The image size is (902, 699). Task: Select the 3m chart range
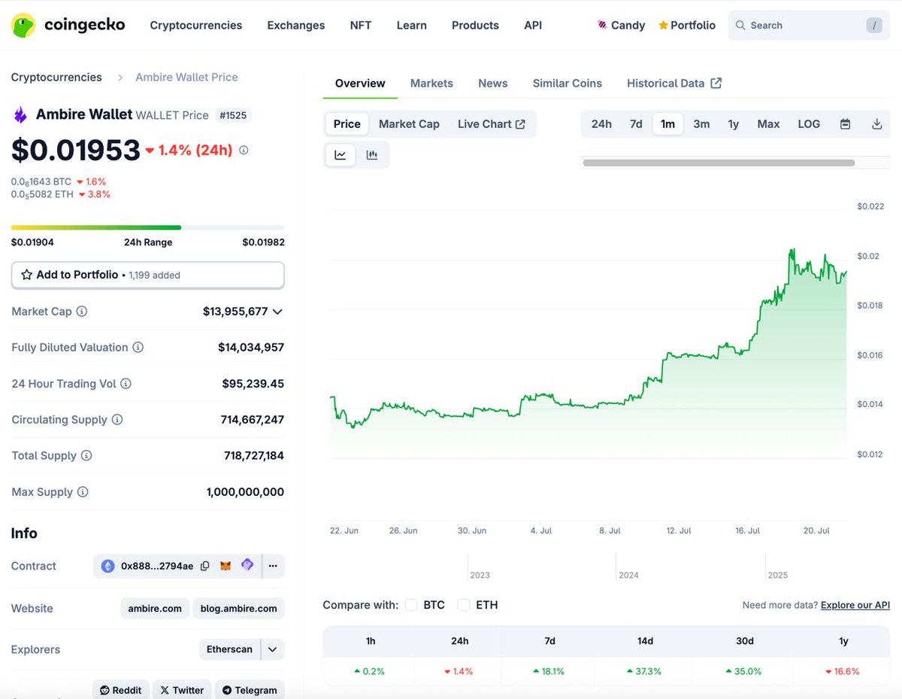(x=701, y=124)
